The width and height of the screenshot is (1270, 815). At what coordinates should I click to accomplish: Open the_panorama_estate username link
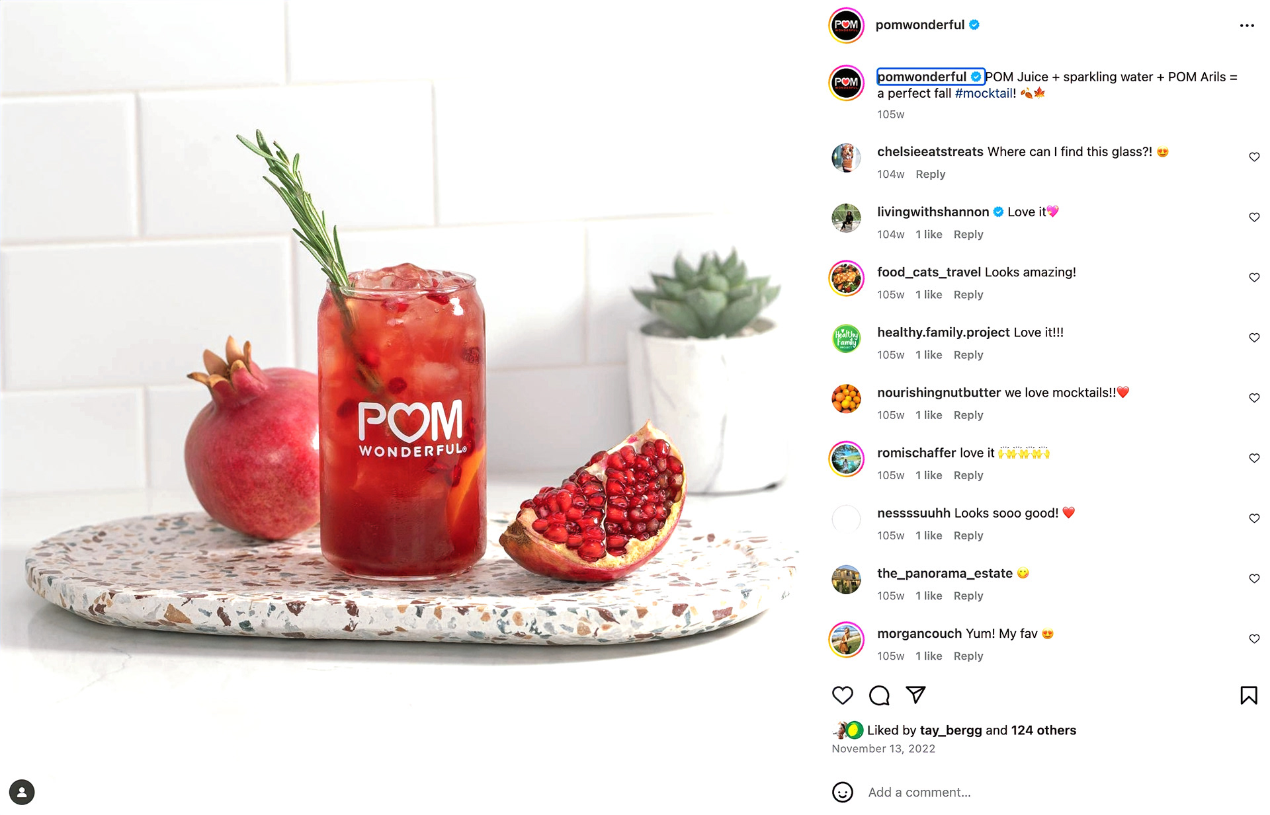pyautogui.click(x=945, y=574)
